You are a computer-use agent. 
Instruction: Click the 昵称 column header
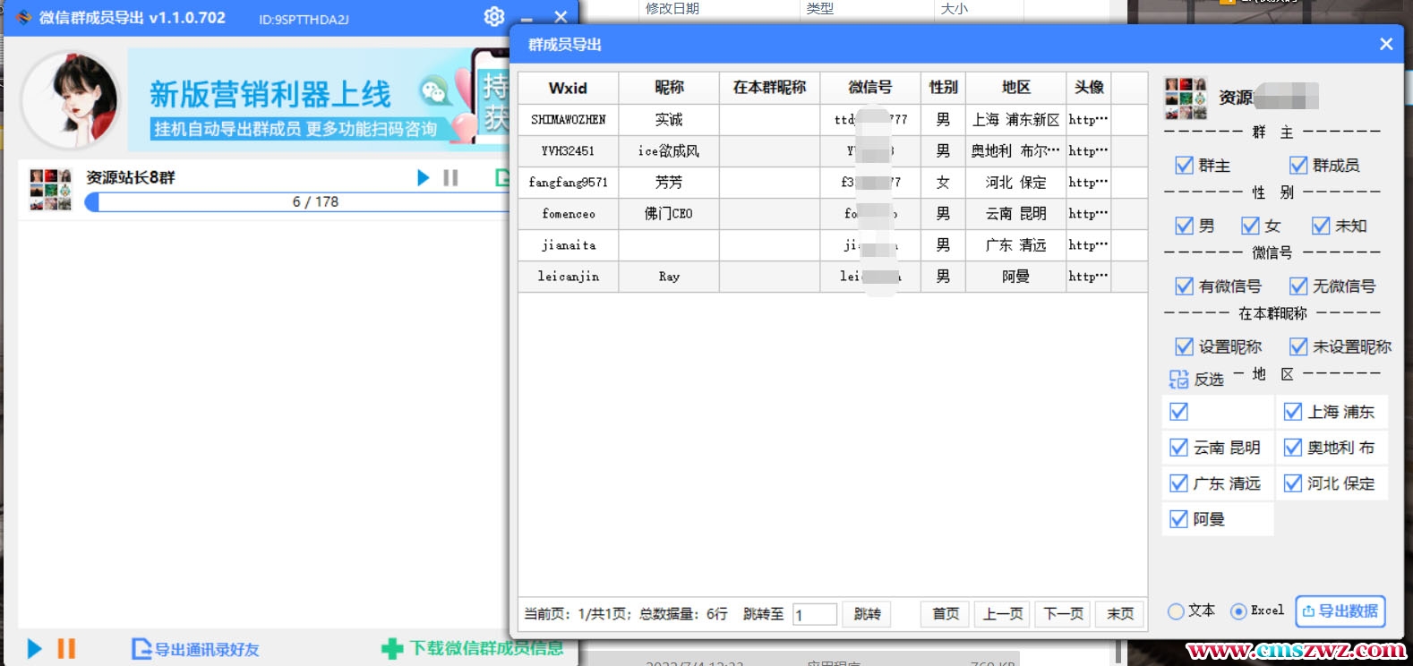pyautogui.click(x=668, y=88)
